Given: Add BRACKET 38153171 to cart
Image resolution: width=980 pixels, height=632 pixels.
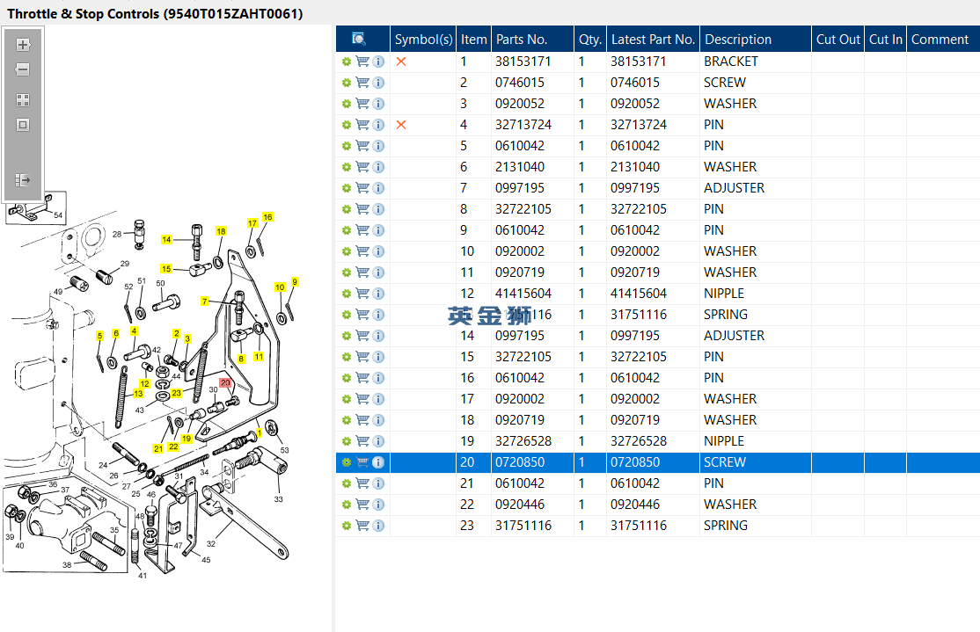Looking at the screenshot, I should [362, 62].
